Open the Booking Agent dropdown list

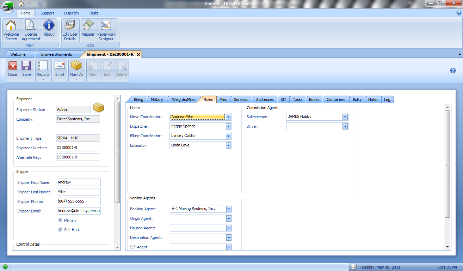click(228, 209)
